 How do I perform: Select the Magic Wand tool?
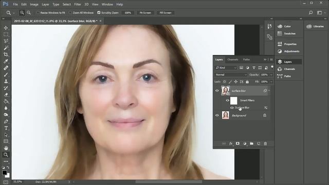point(6,48)
